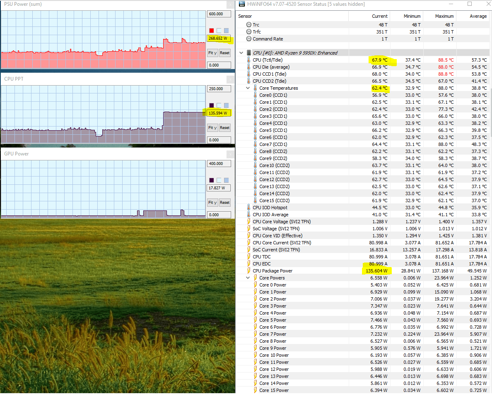The width and height of the screenshot is (492, 394).
Task: Click the clock icon beside Command Rate
Action: (x=248, y=39)
